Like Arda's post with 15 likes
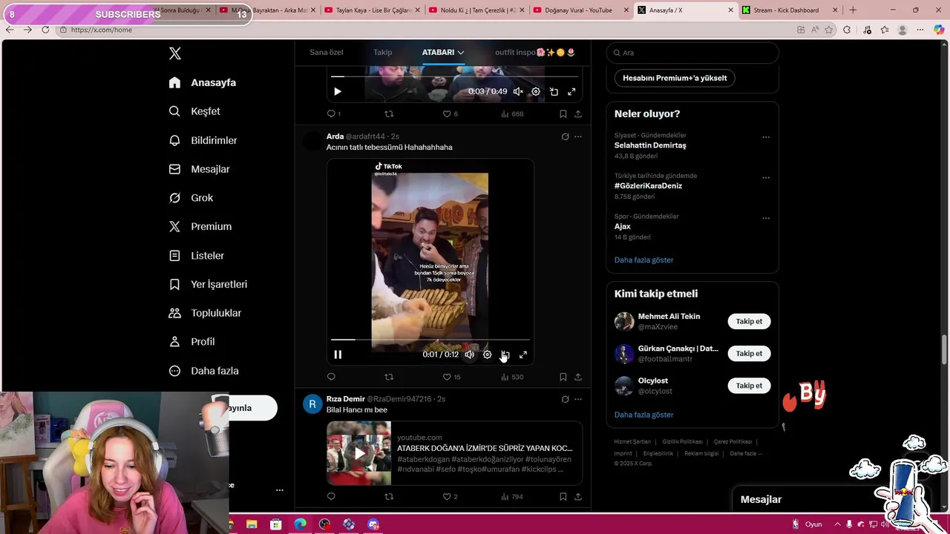The height and width of the screenshot is (534, 950). [x=451, y=377]
